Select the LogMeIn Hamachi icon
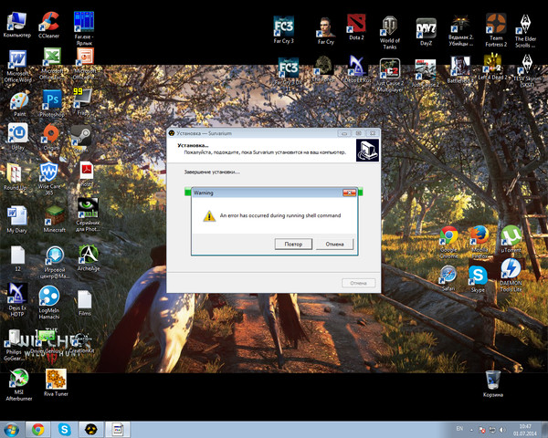Image resolution: width=548 pixels, height=438 pixels. (49, 302)
